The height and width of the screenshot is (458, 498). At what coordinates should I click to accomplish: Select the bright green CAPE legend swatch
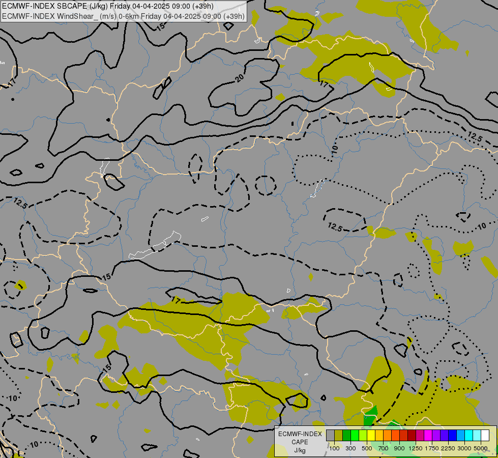tap(355, 436)
